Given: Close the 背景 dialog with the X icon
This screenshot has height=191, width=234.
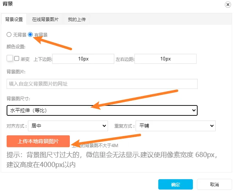Looking at the screenshot, I should [228, 5].
